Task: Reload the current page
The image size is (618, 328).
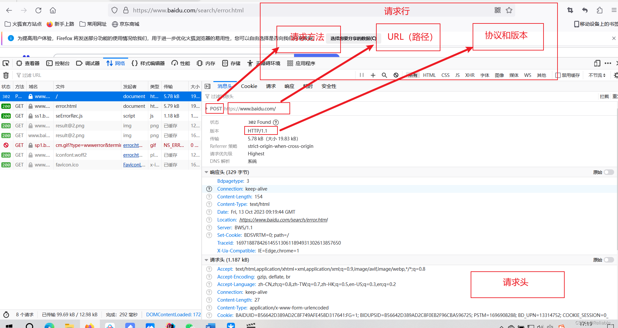Action: [x=38, y=10]
